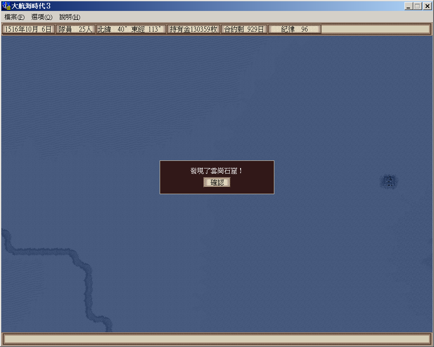
Task: Click the 合約剩 929日 contract counter
Action: (244, 29)
